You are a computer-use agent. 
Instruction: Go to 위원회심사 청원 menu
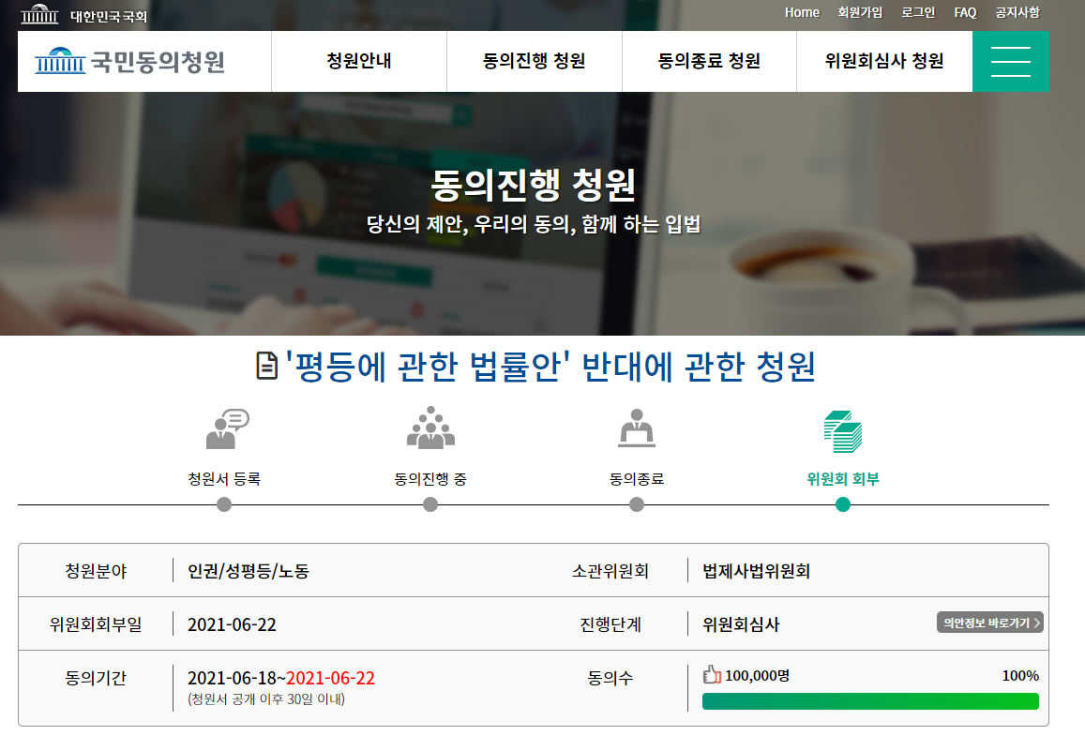(x=883, y=62)
